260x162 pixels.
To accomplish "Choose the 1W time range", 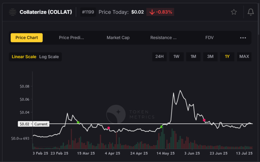I will [x=176, y=56].
